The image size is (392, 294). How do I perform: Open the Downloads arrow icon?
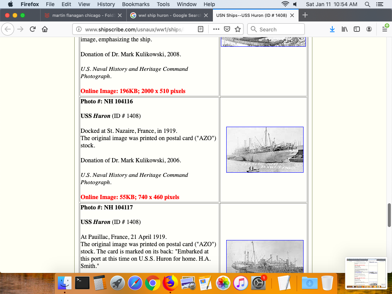point(332,29)
